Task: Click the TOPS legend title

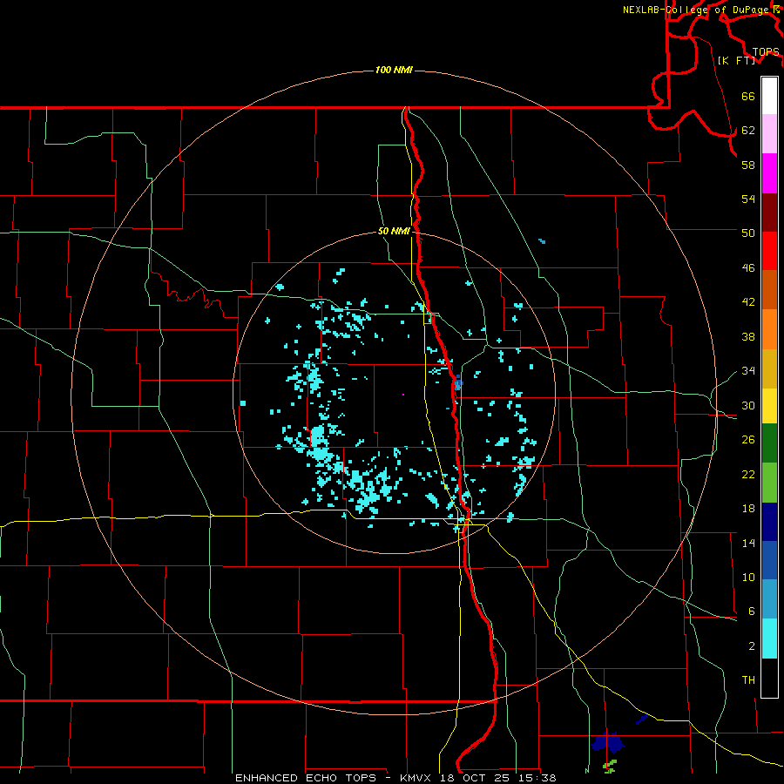Action: [766, 51]
